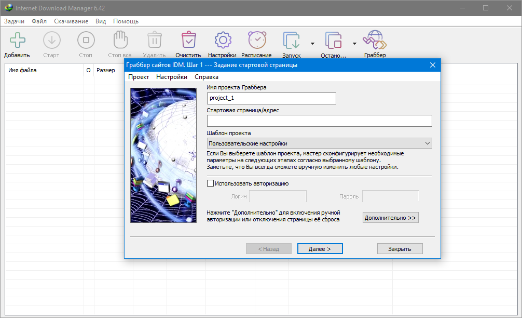
Task: Click the Добавить (Add) plus icon
Action: pyautogui.click(x=17, y=41)
